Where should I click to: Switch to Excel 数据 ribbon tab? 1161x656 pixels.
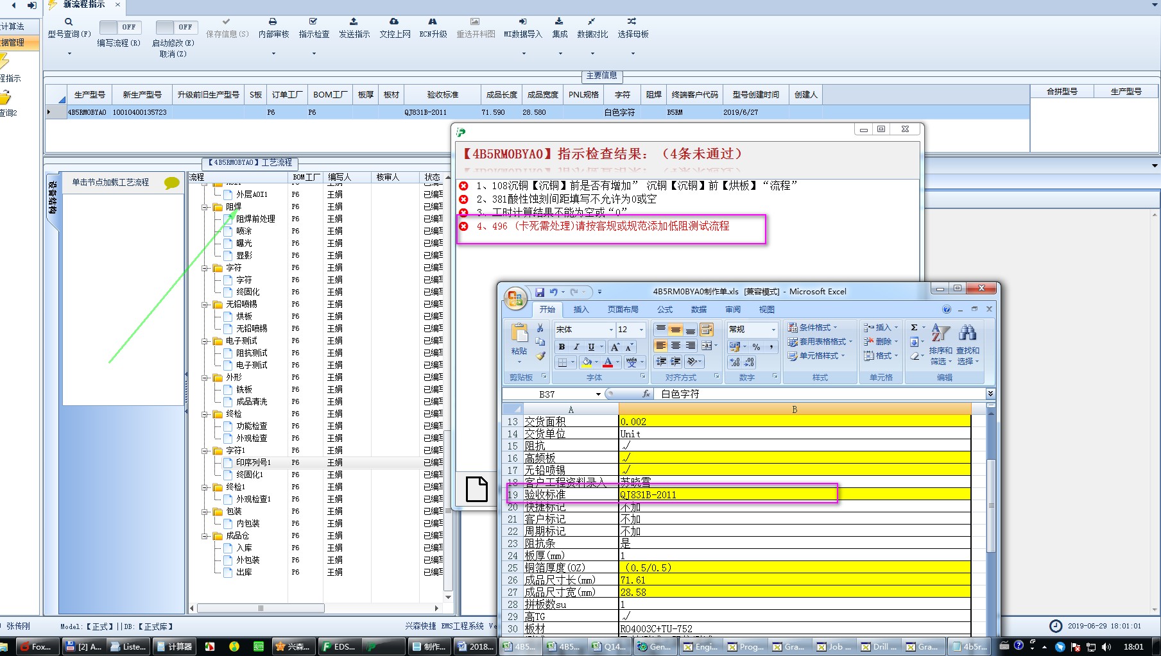click(x=699, y=310)
